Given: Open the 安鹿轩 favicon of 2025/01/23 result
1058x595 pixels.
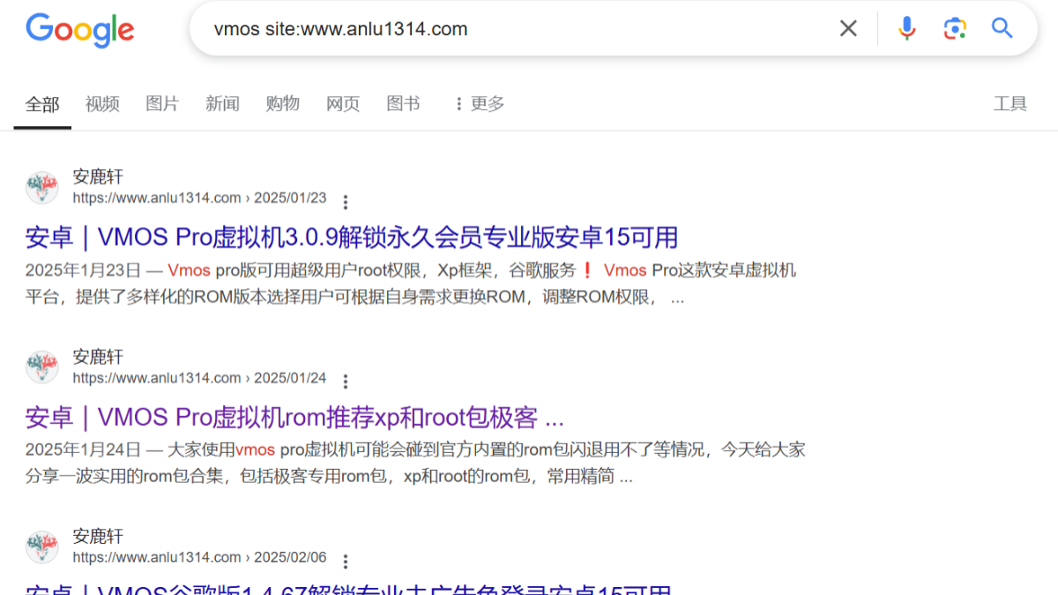Looking at the screenshot, I should 42,188.
